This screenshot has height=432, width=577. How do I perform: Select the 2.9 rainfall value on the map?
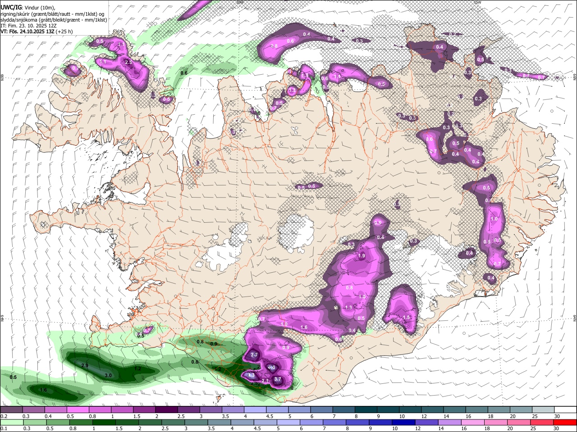(84, 365)
